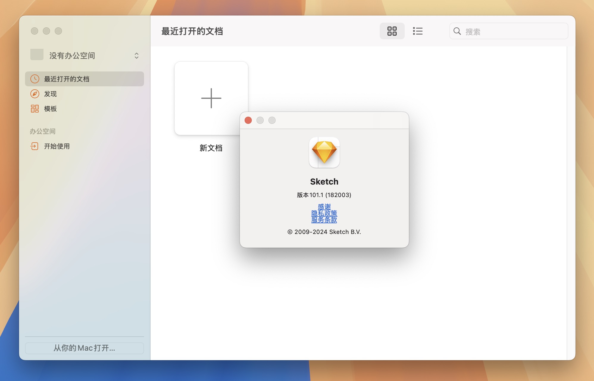The height and width of the screenshot is (381, 594).
Task: Click grid view toggle button
Action: pos(392,31)
